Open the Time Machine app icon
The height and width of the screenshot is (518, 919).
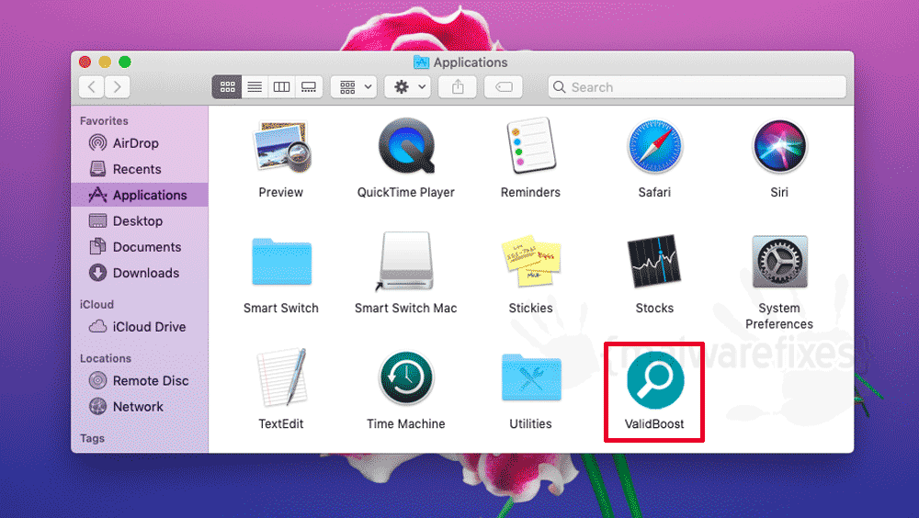(x=406, y=378)
